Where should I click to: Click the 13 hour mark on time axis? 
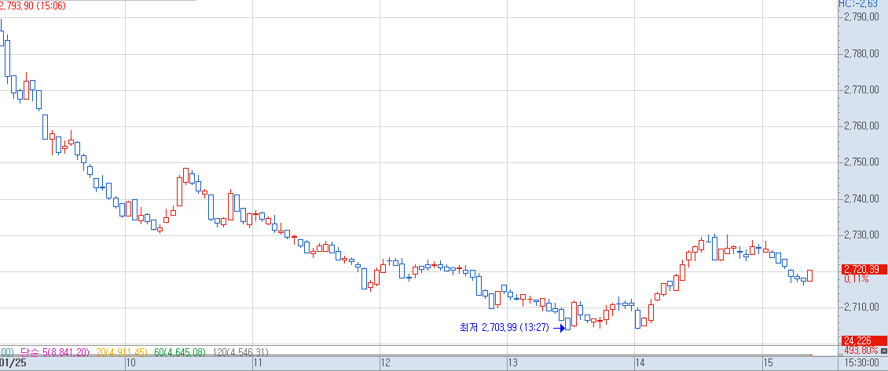coord(514,362)
